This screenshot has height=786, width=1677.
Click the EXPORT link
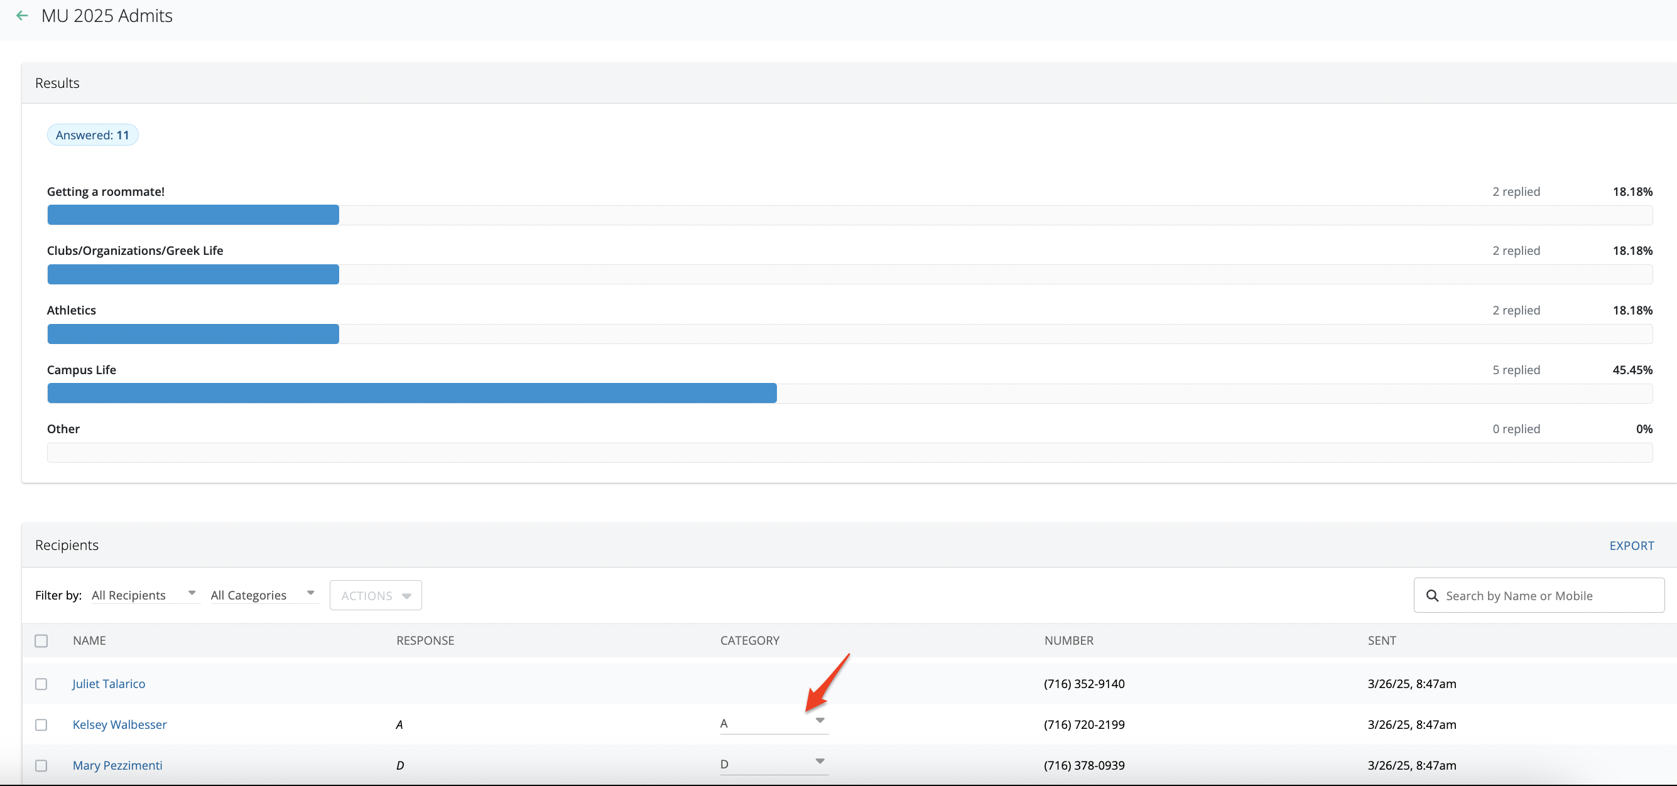[x=1631, y=546]
